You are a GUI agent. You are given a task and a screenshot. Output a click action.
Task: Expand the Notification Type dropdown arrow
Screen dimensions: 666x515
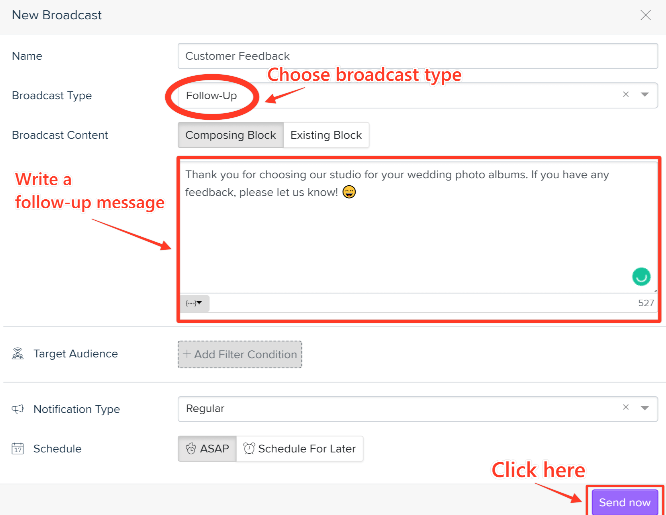tap(645, 408)
